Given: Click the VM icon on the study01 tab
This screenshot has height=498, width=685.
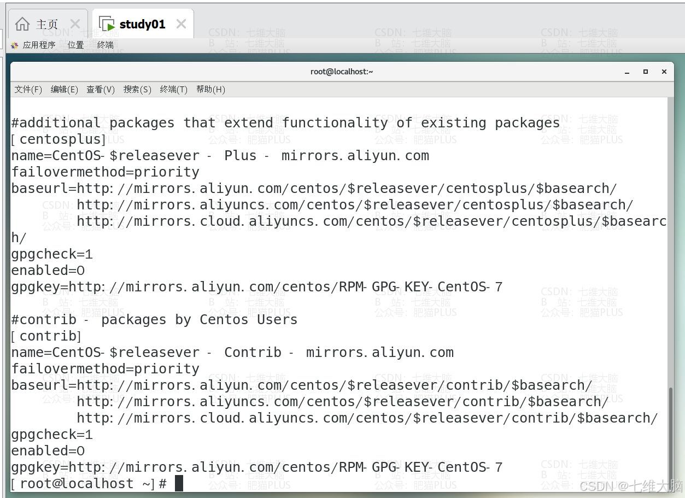Looking at the screenshot, I should pyautogui.click(x=107, y=24).
